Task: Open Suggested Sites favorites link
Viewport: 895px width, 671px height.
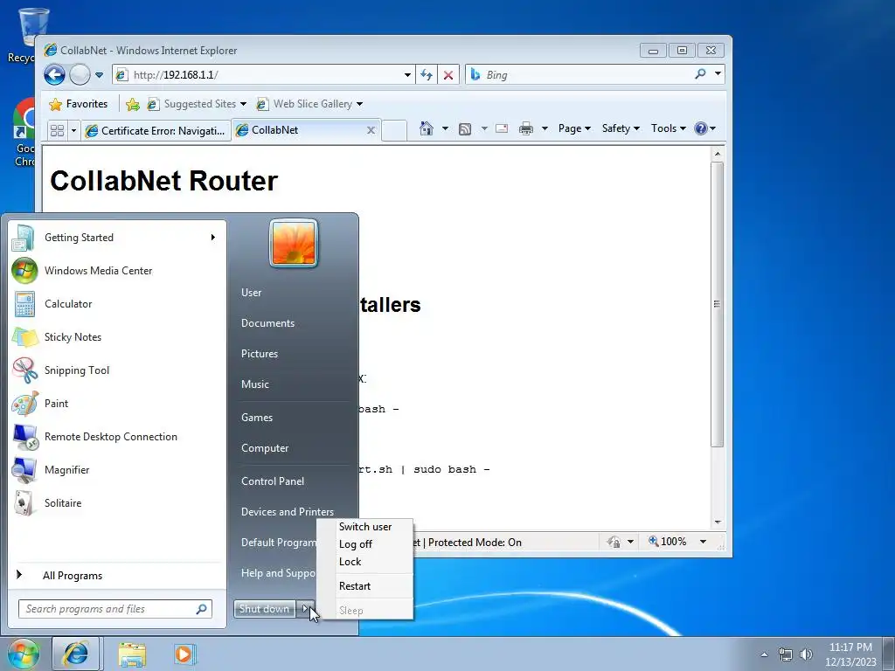Action: pyautogui.click(x=197, y=104)
